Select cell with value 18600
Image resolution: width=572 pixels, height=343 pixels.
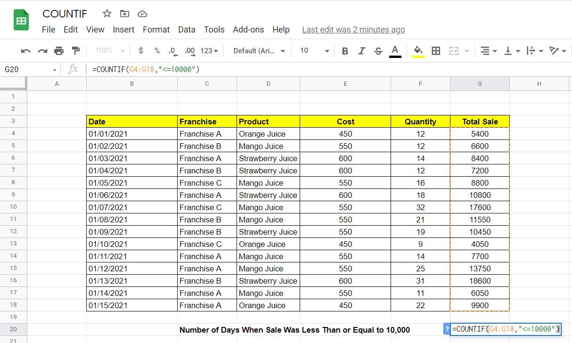click(480, 281)
